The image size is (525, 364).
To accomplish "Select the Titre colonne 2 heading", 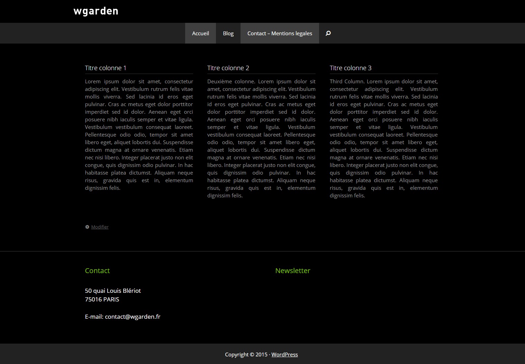I will (228, 68).
